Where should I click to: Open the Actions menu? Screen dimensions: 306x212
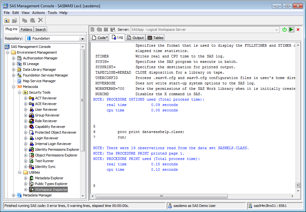pyautogui.click(x=38, y=13)
